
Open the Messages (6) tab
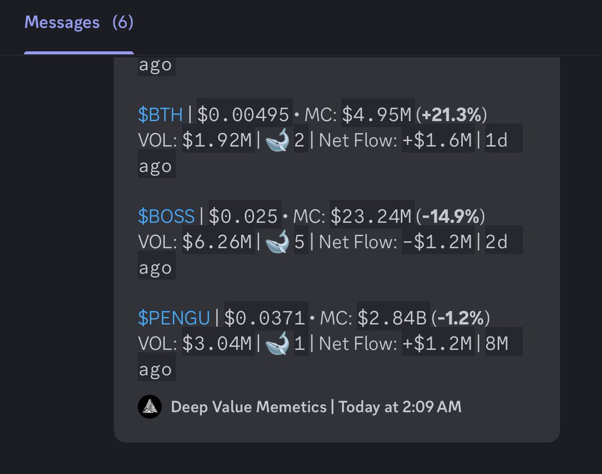coord(79,23)
